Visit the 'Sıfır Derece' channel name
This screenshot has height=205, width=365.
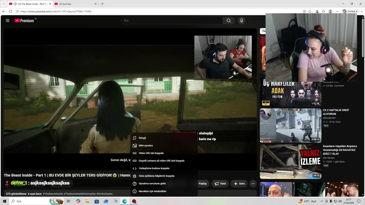click(329, 158)
